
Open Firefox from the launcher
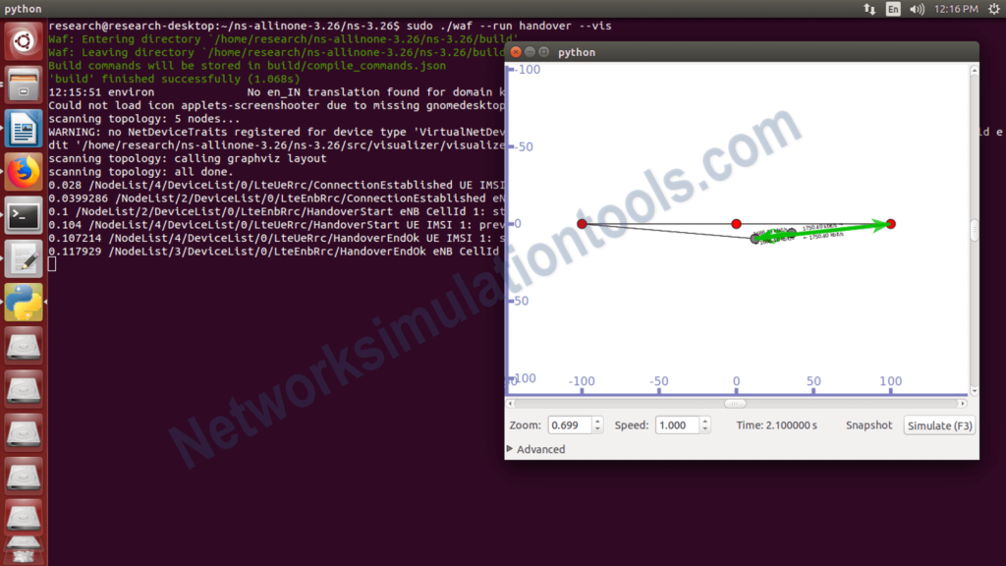24,171
